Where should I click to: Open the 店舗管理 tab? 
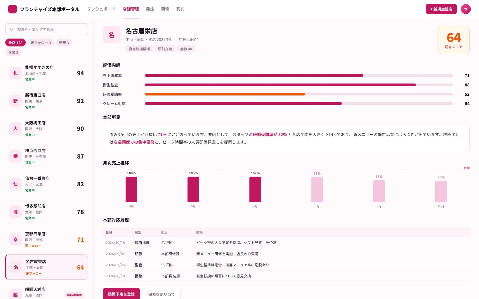[131, 9]
